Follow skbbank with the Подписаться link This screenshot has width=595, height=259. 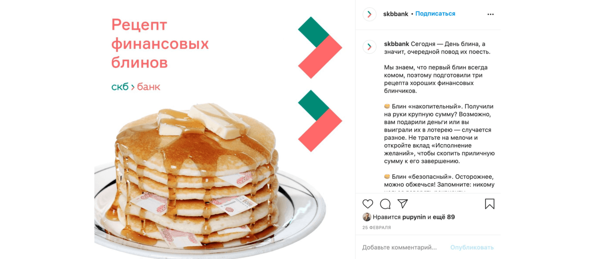[435, 14]
